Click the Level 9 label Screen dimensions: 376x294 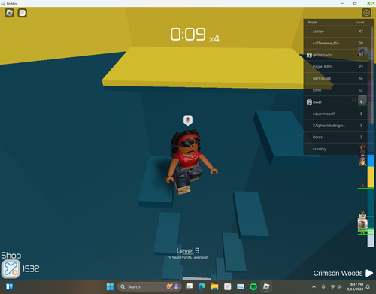pyautogui.click(x=188, y=250)
